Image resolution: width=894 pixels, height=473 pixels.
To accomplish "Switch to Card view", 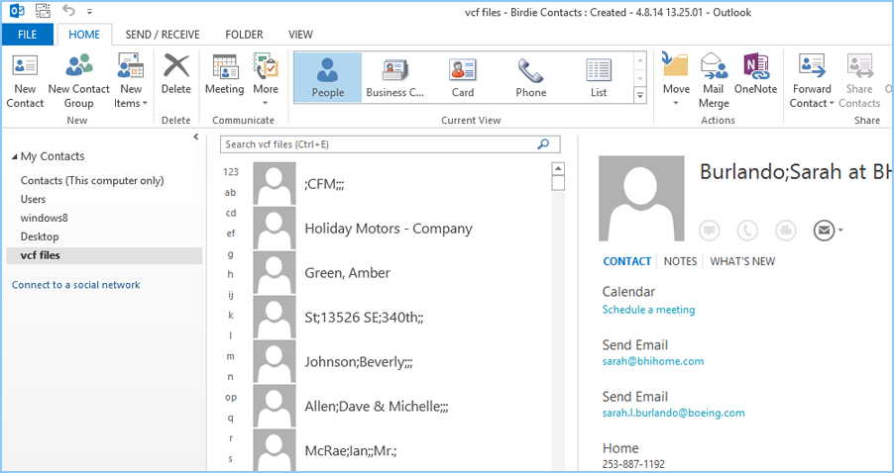I will pos(463,77).
